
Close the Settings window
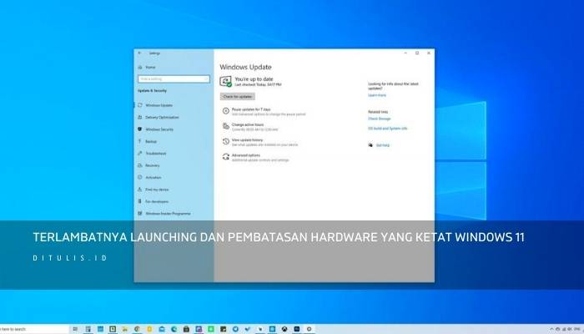pos(429,53)
